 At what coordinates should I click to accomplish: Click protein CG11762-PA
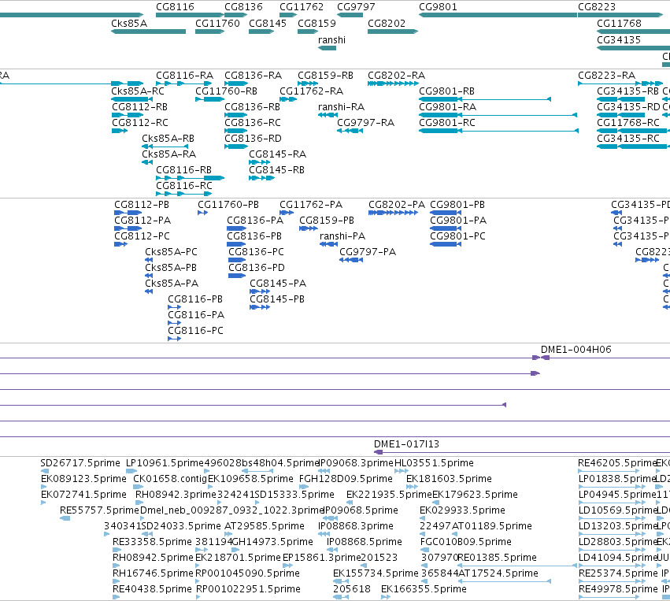311,204
